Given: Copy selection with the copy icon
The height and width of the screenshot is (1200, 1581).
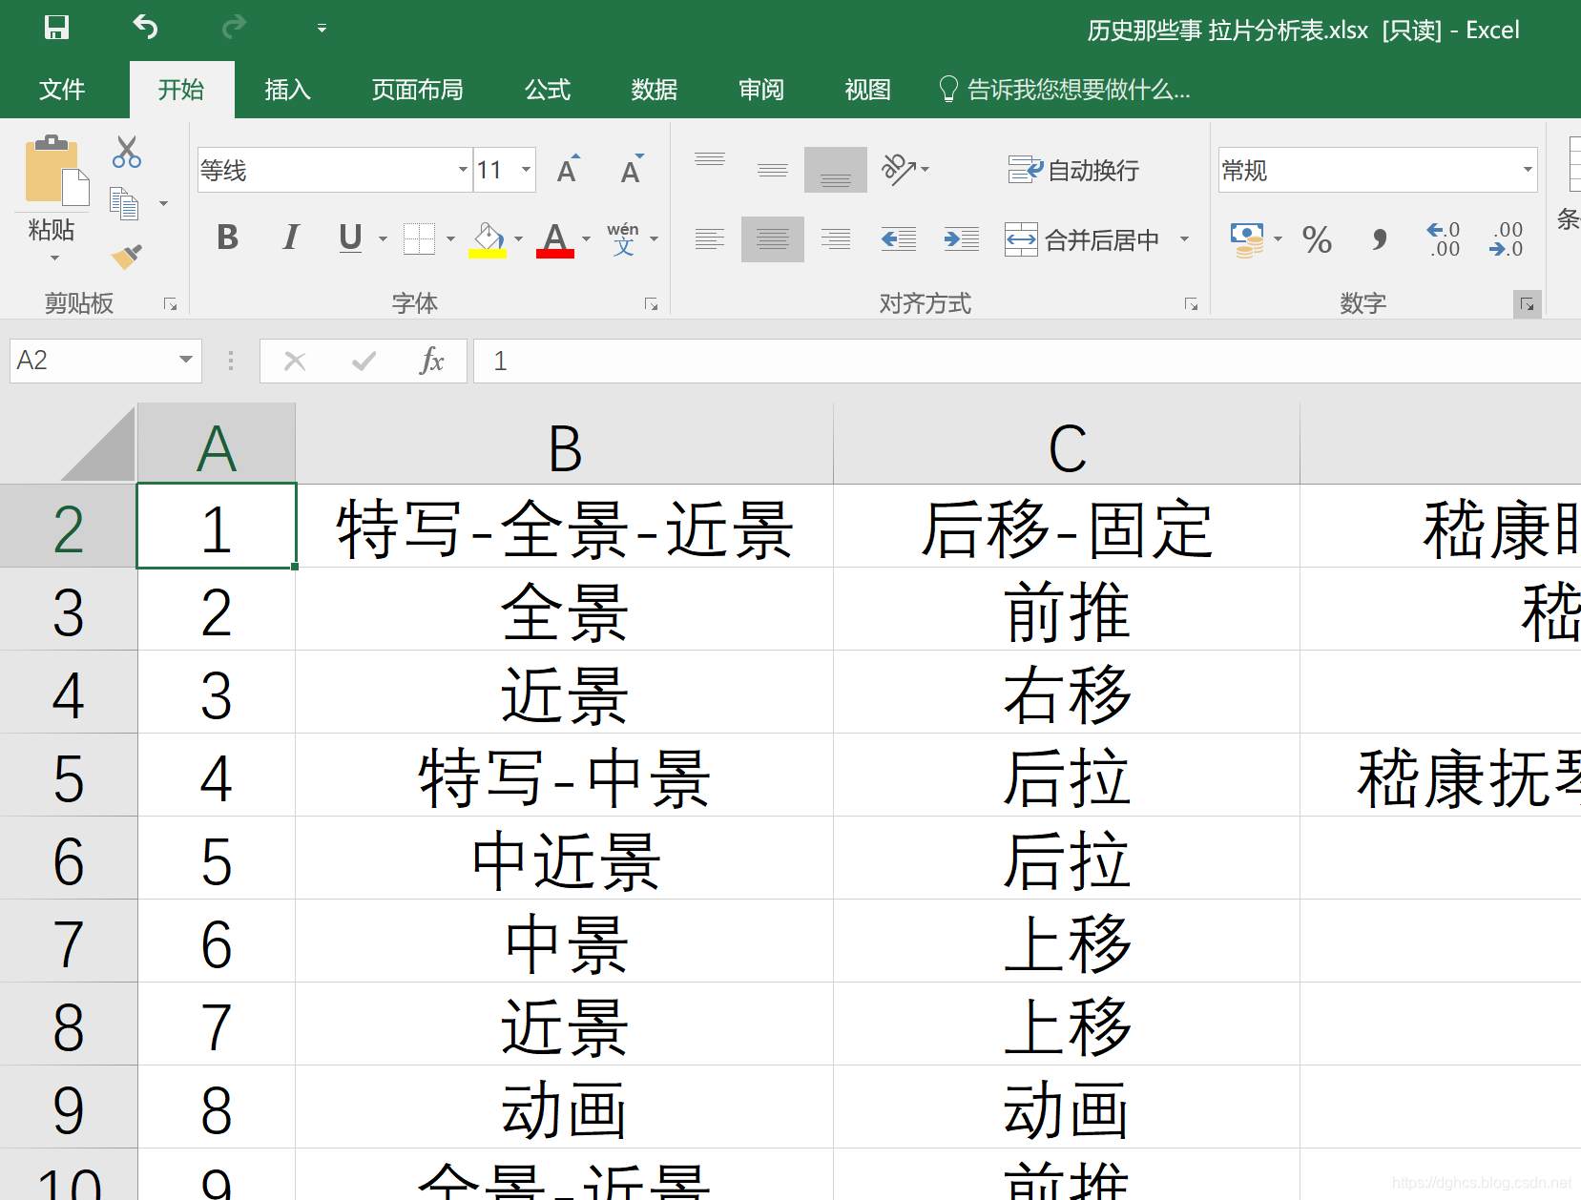Looking at the screenshot, I should click(125, 203).
